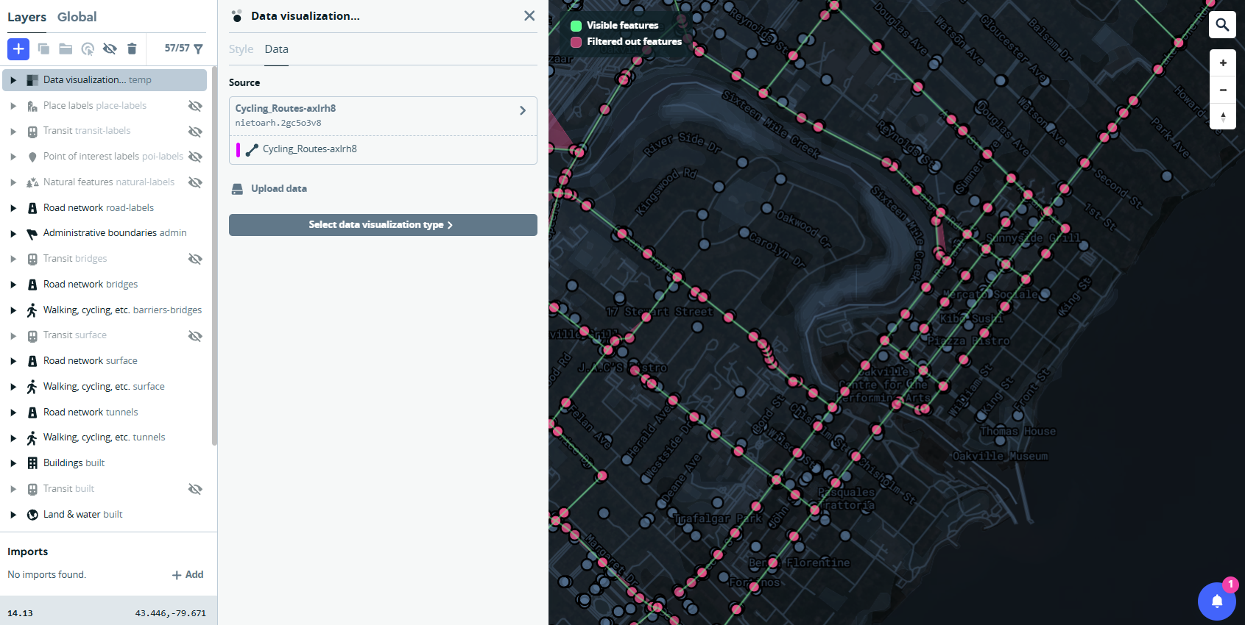Click pink Filtered out features swatch

tap(576, 42)
